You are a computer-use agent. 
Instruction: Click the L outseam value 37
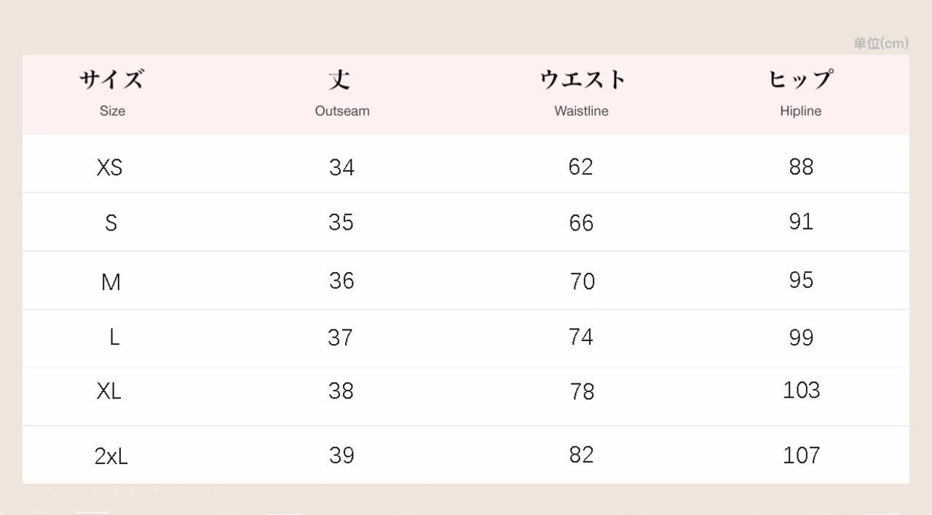click(x=341, y=338)
